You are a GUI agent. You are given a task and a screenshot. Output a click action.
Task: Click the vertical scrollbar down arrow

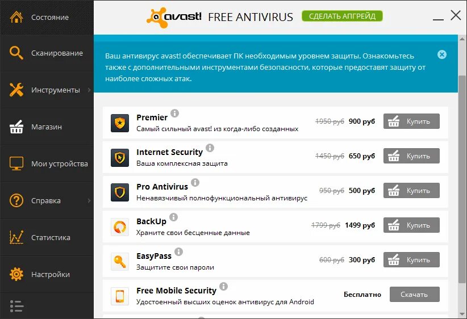pyautogui.click(x=462, y=314)
